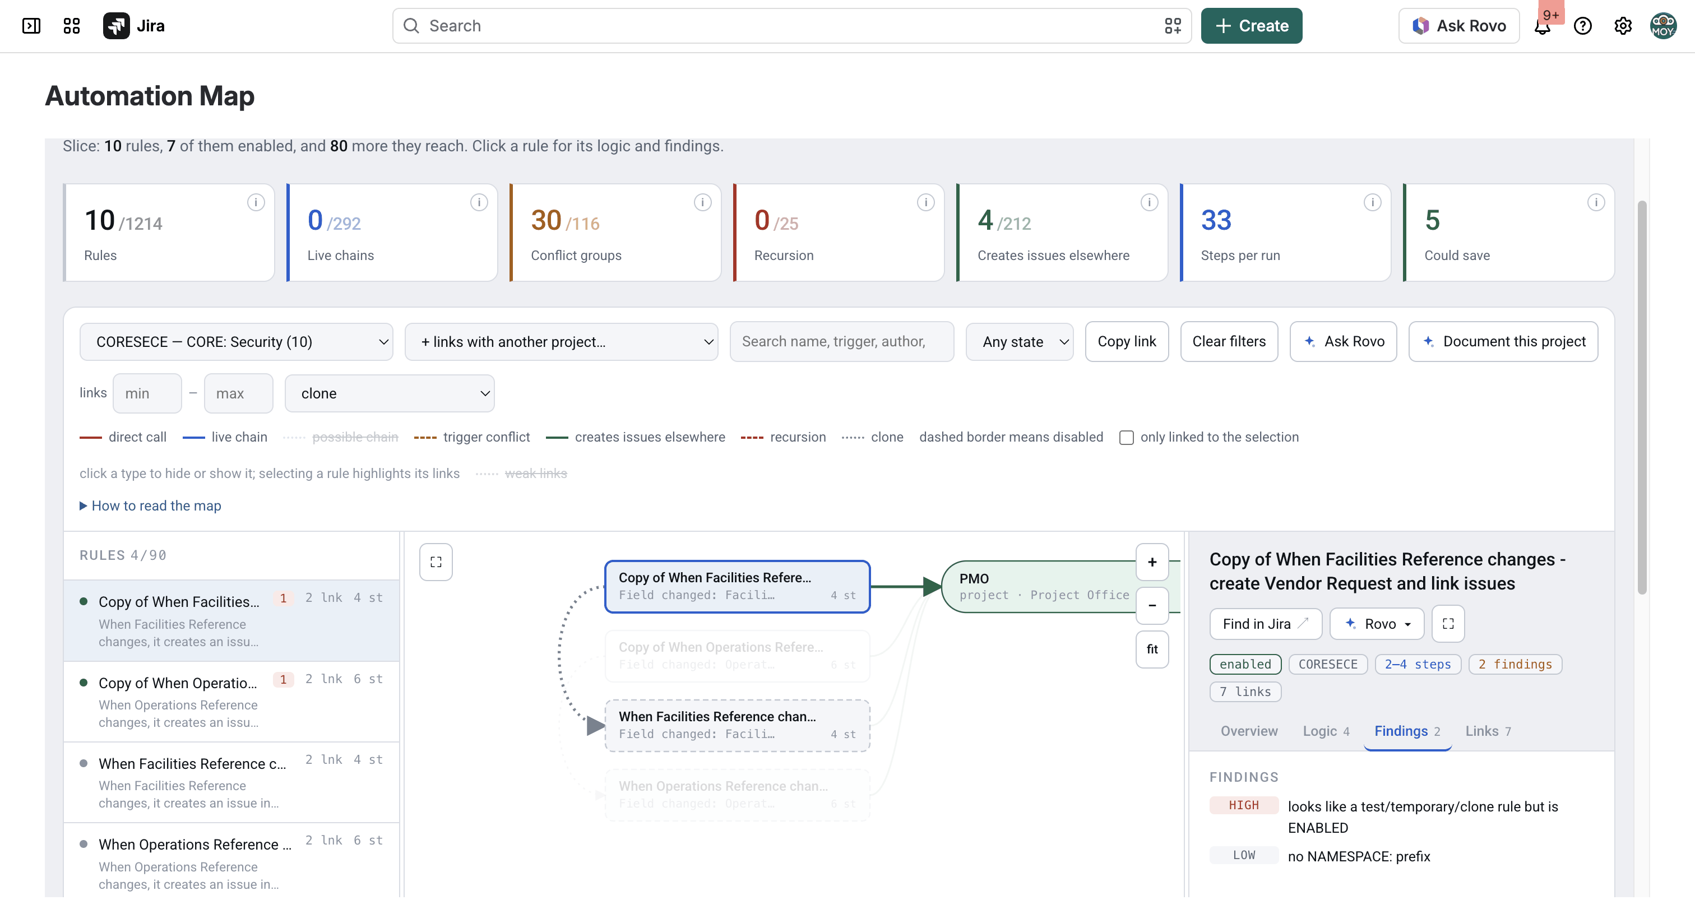
Task: Open the help question mark icon
Action: [1582, 26]
